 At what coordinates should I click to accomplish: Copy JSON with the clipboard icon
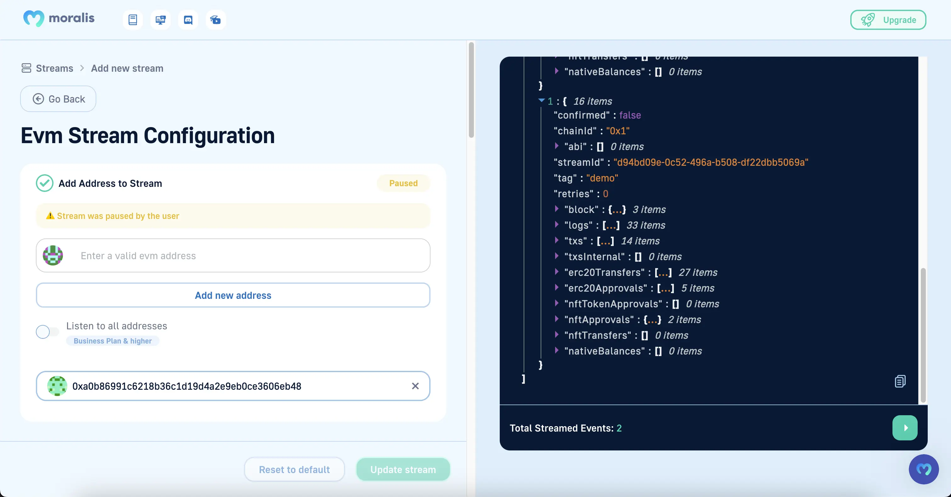[x=900, y=381]
